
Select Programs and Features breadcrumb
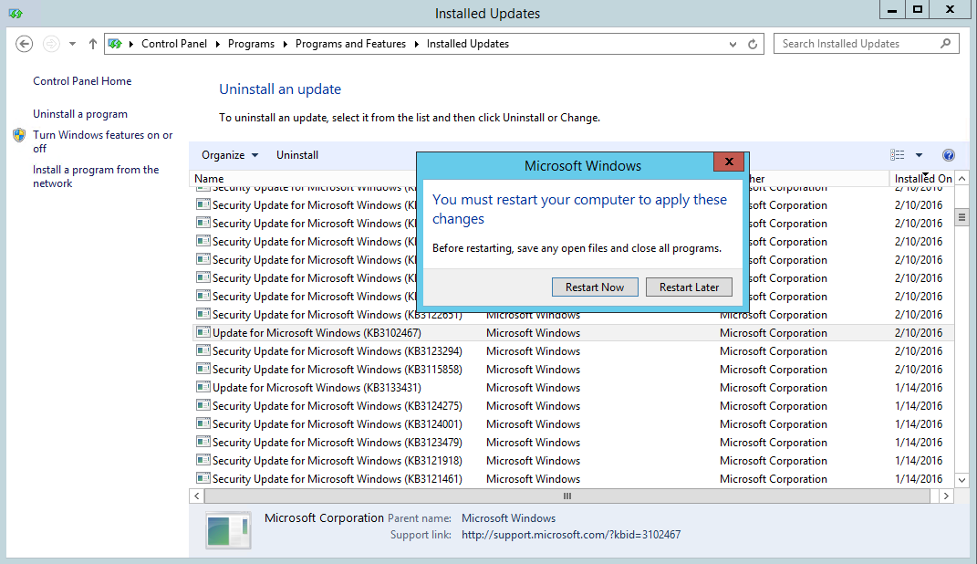coord(350,44)
